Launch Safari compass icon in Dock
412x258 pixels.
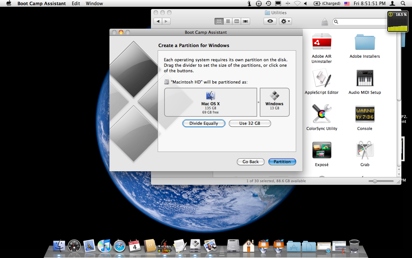click(x=119, y=246)
